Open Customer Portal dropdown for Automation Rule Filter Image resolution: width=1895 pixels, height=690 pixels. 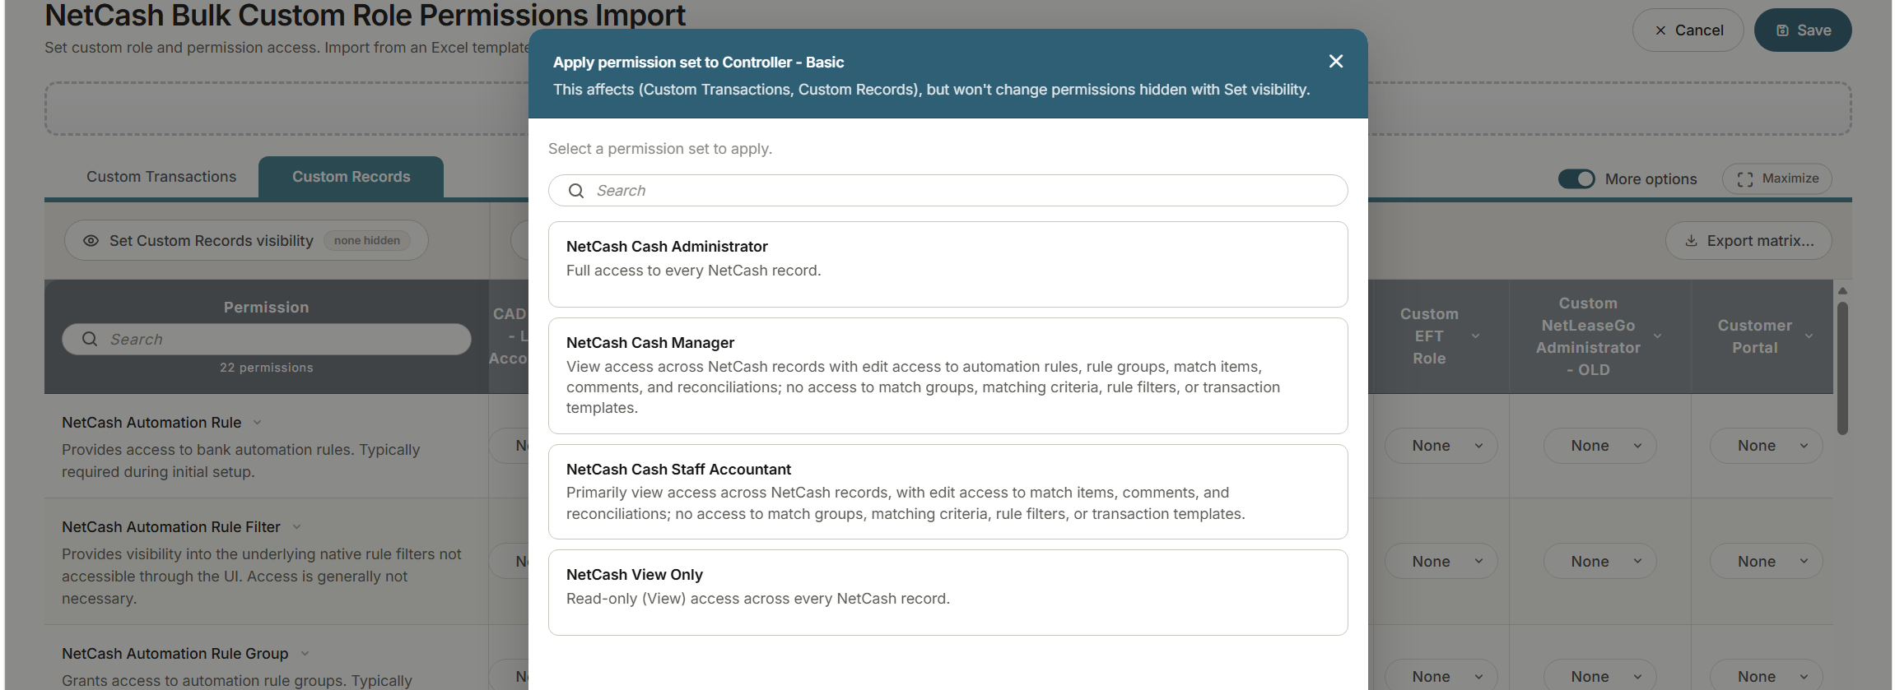[x=1767, y=562]
